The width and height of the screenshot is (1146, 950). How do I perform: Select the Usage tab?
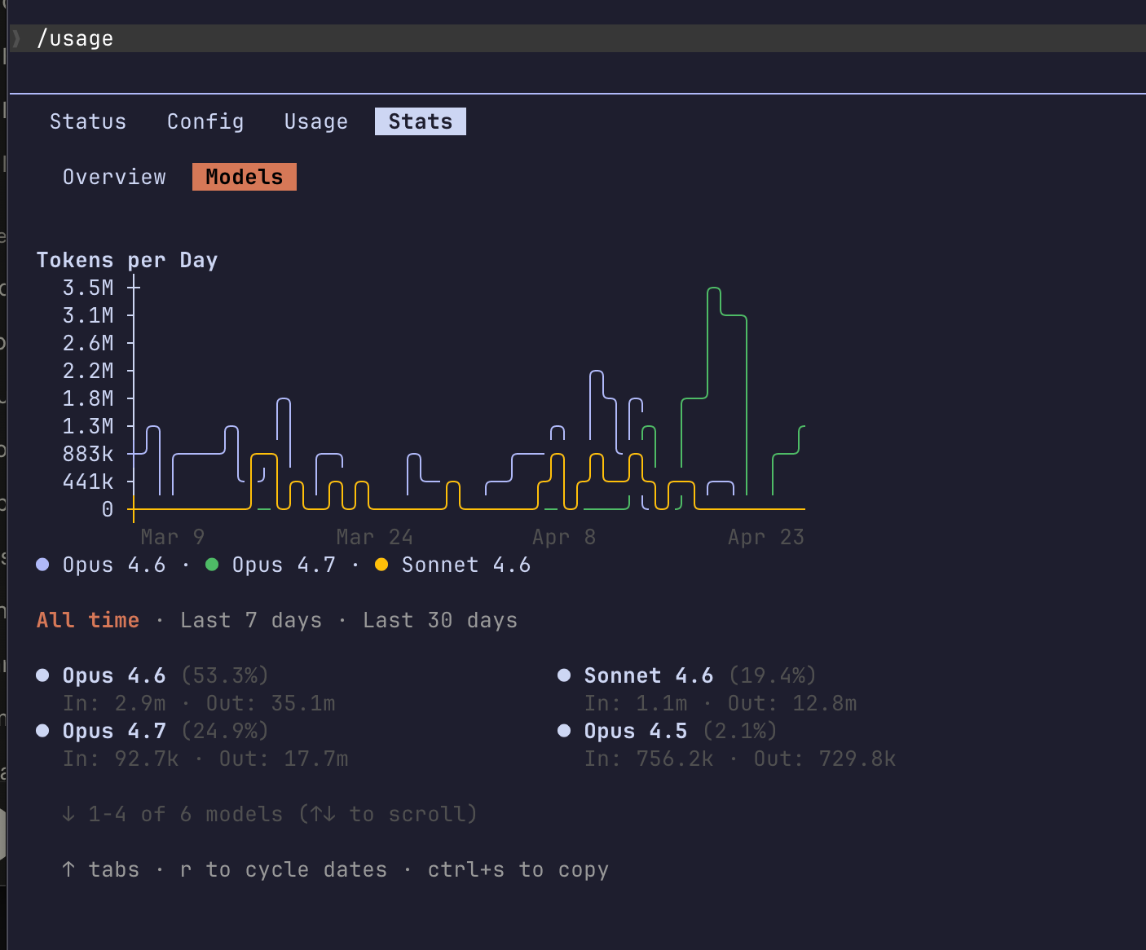[316, 121]
